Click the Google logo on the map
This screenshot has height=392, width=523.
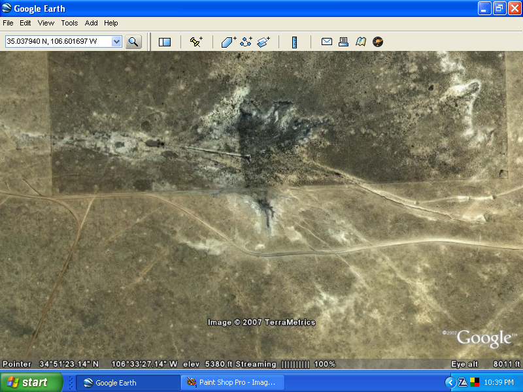(x=483, y=338)
